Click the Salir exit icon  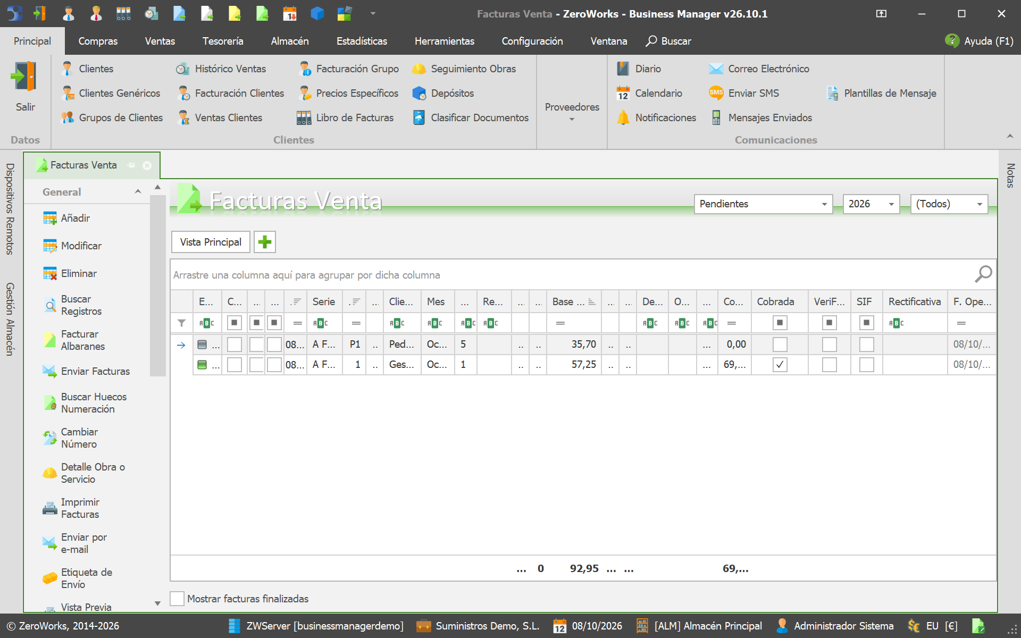point(24,77)
